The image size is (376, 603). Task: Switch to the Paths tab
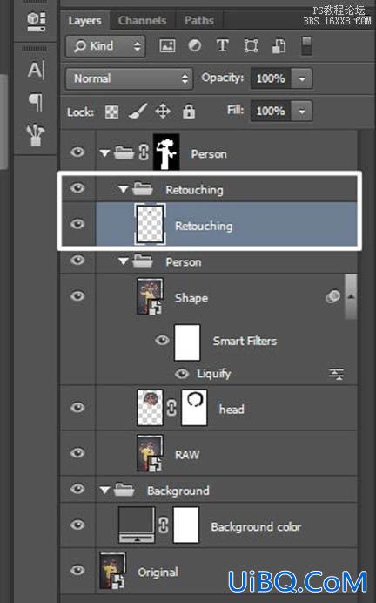[x=199, y=20]
